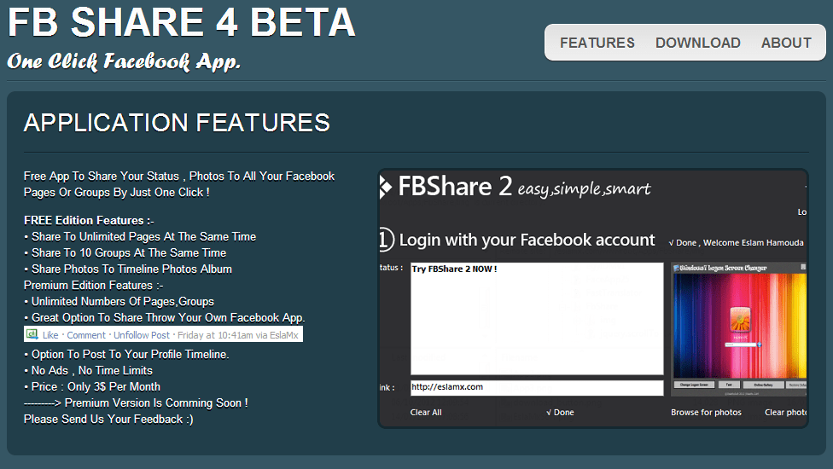
Task: Click Browse for photos button
Action: click(706, 412)
